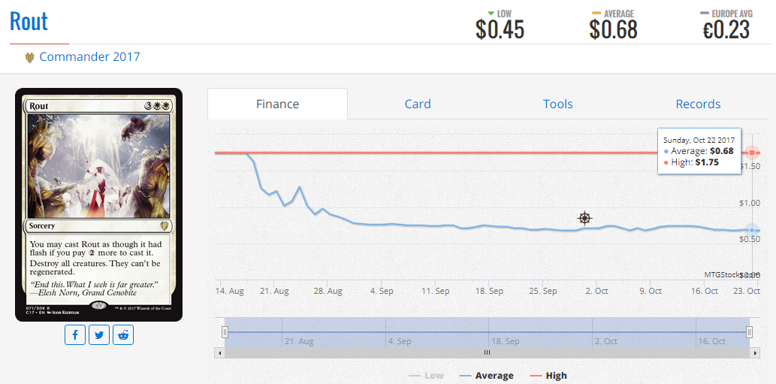Click the Commander 2017 set symbol icon
The image size is (776, 384).
30,57
